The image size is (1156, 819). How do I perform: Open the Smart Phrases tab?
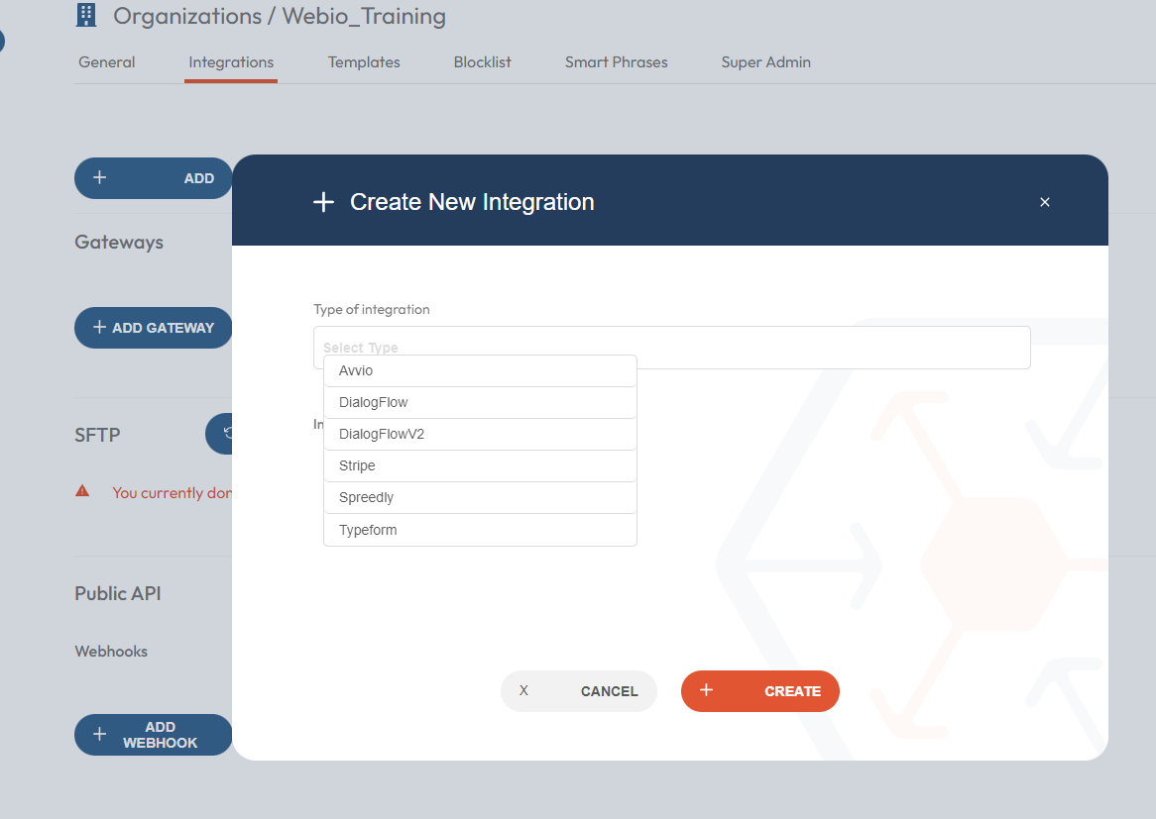pos(617,62)
